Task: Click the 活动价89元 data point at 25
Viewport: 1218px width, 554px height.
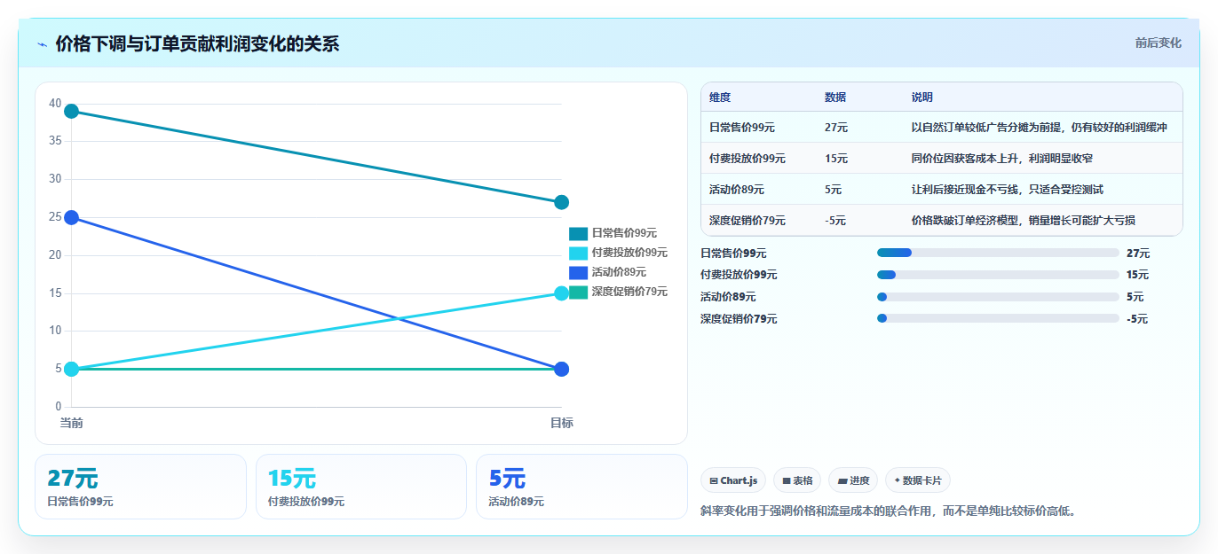Action: (x=71, y=218)
